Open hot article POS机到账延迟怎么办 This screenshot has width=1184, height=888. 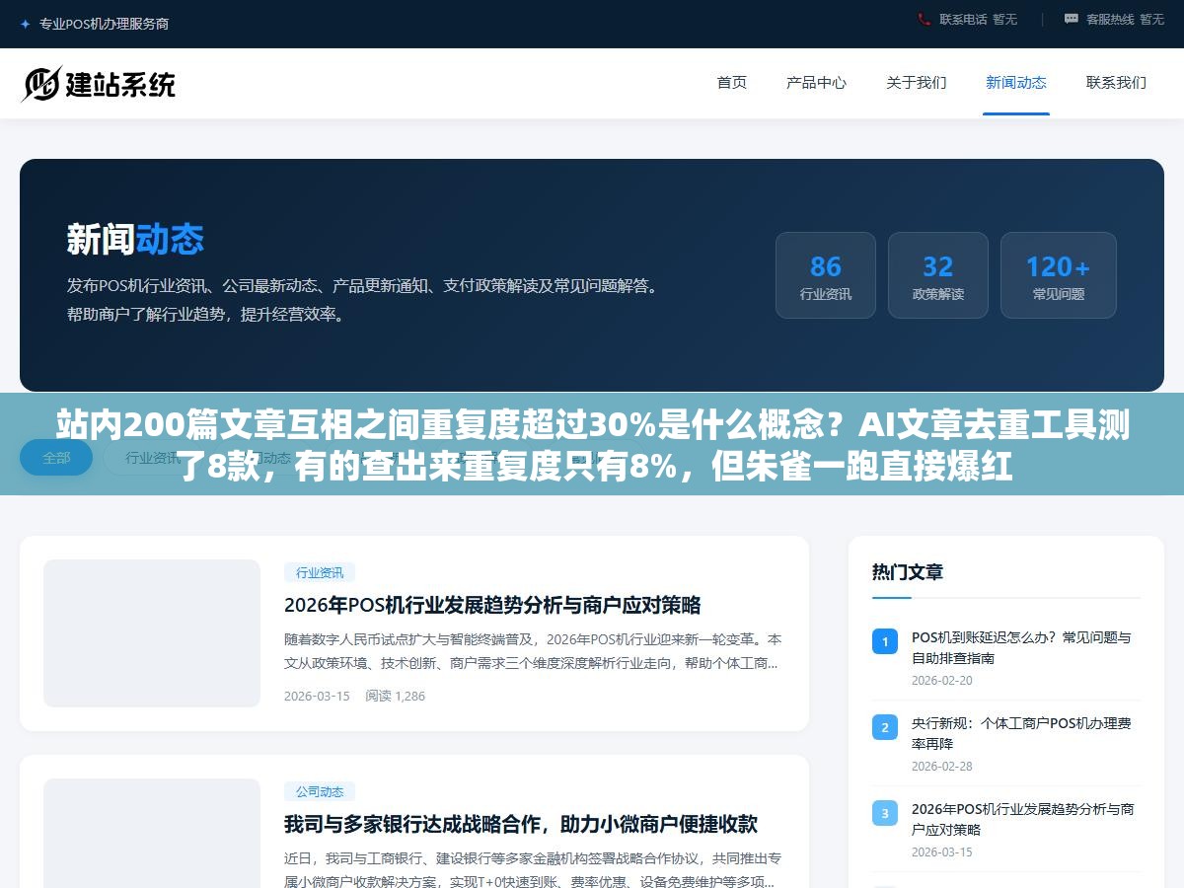[1021, 647]
